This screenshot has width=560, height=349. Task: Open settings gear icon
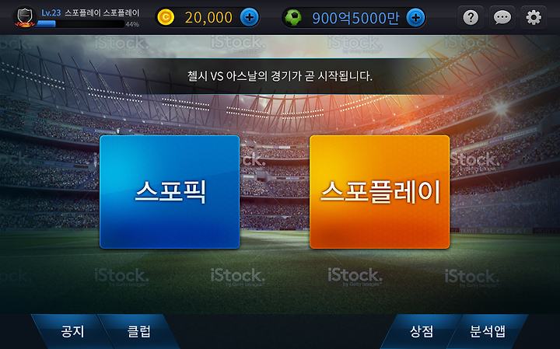pos(534,17)
